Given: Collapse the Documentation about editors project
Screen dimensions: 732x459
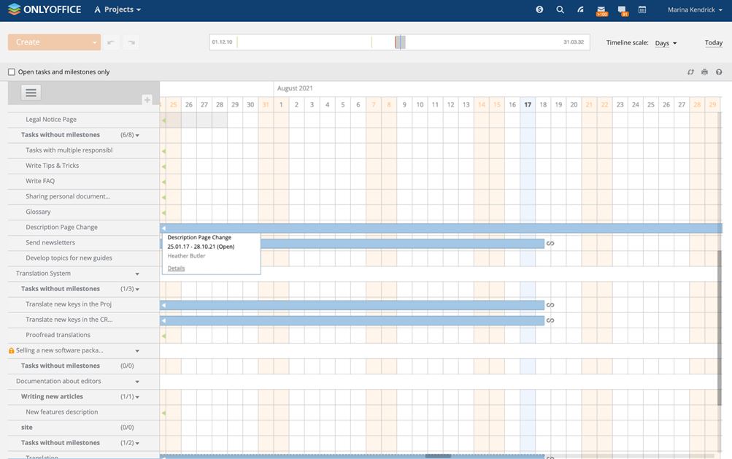Looking at the screenshot, I should [137, 382].
